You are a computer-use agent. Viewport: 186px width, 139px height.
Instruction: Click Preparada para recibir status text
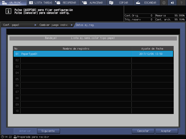(x=33, y=137)
